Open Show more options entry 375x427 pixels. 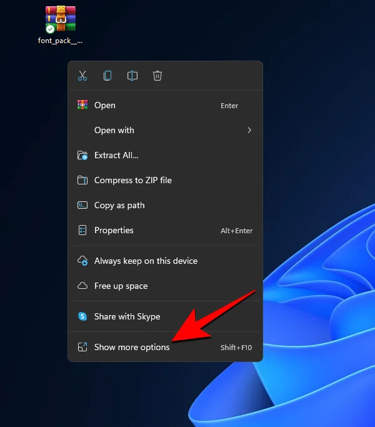(x=165, y=347)
